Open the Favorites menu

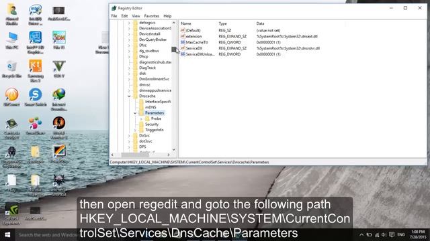coord(152,16)
